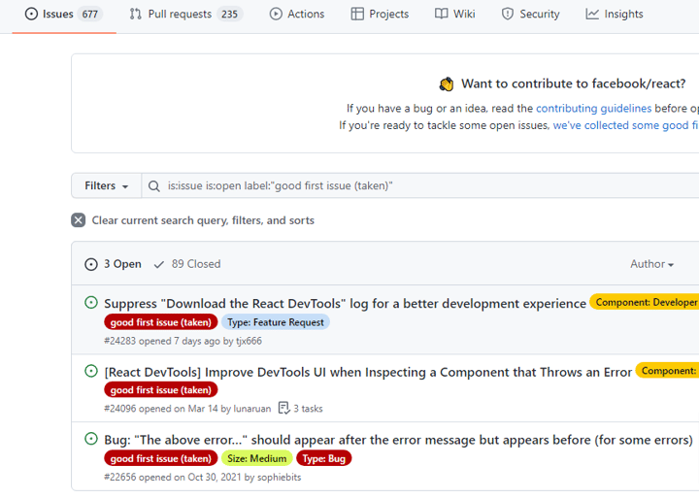The width and height of the screenshot is (699, 499).
Task: Click the 3 tasks progress indicator
Action: pos(300,409)
